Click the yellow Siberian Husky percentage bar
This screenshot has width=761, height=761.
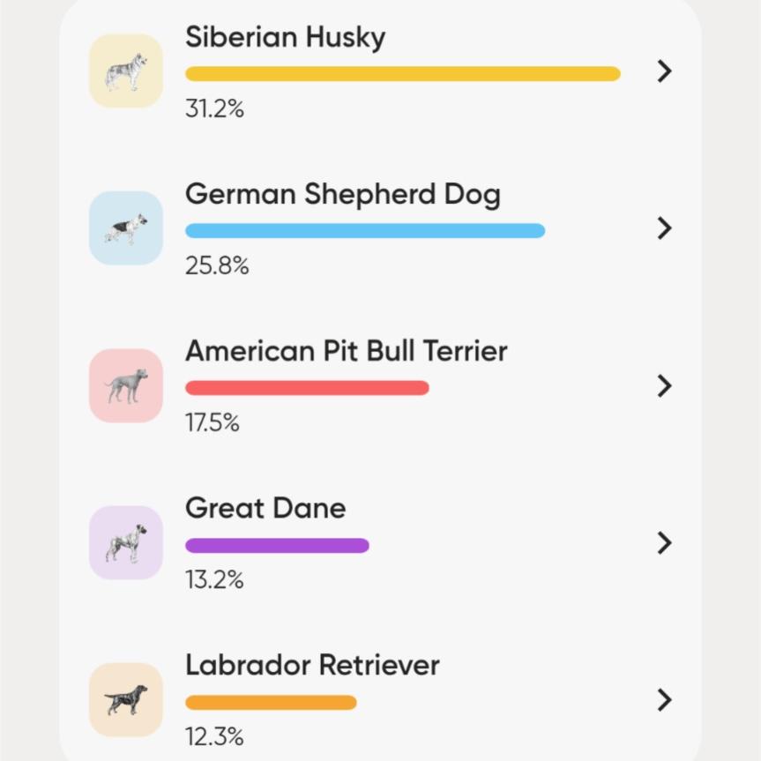point(402,74)
